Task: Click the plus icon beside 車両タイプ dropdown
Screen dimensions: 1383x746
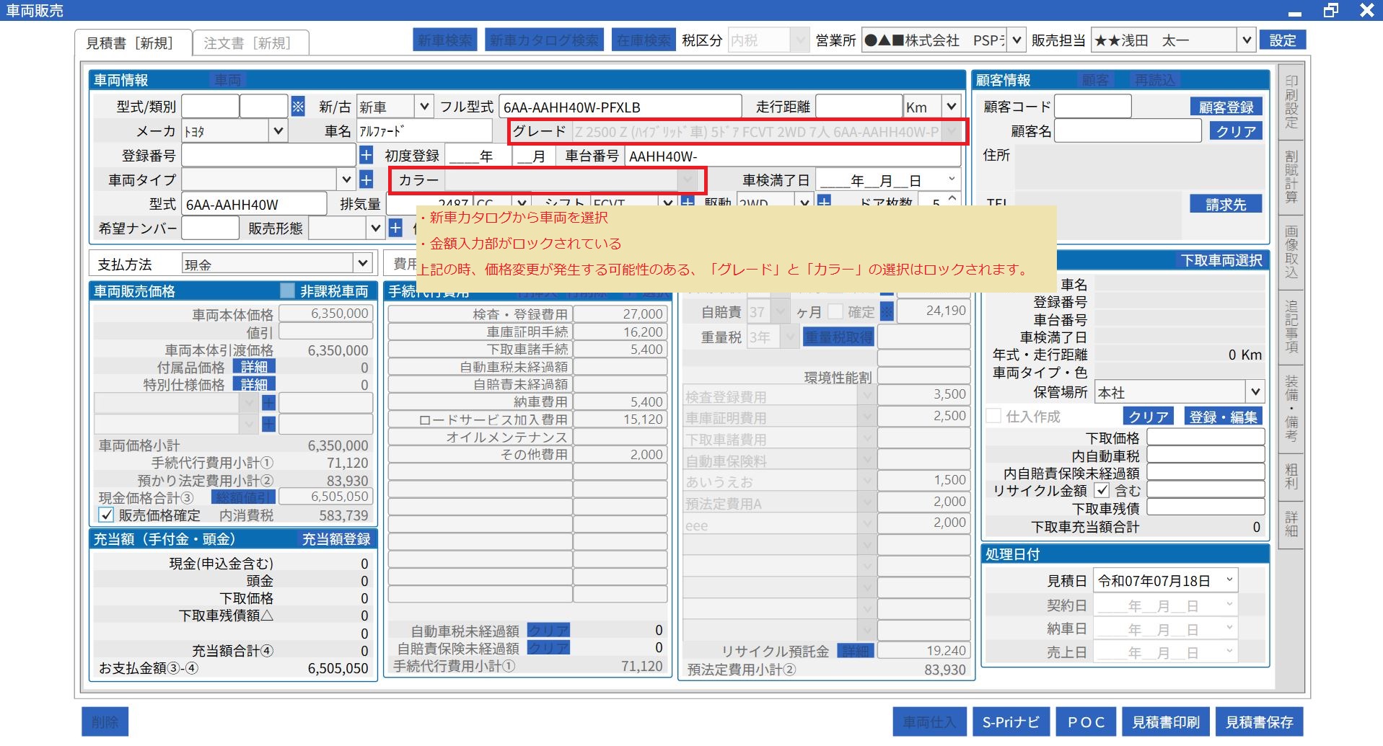Action: [366, 179]
